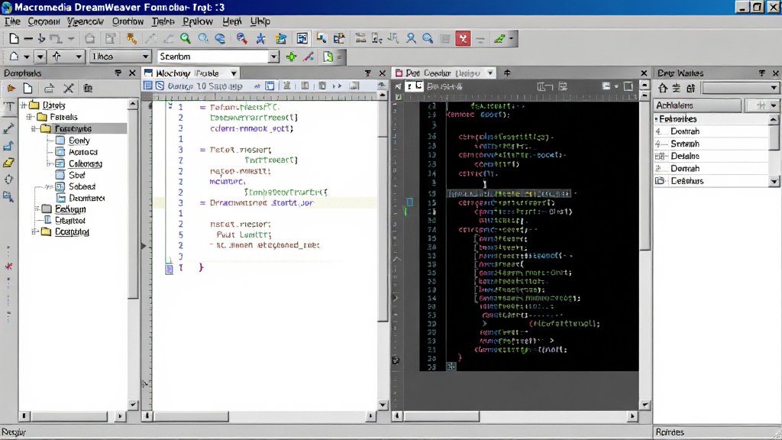782x440 pixels.
Task: Click the circled S icon in middle panel toolbar
Action: [x=160, y=86]
